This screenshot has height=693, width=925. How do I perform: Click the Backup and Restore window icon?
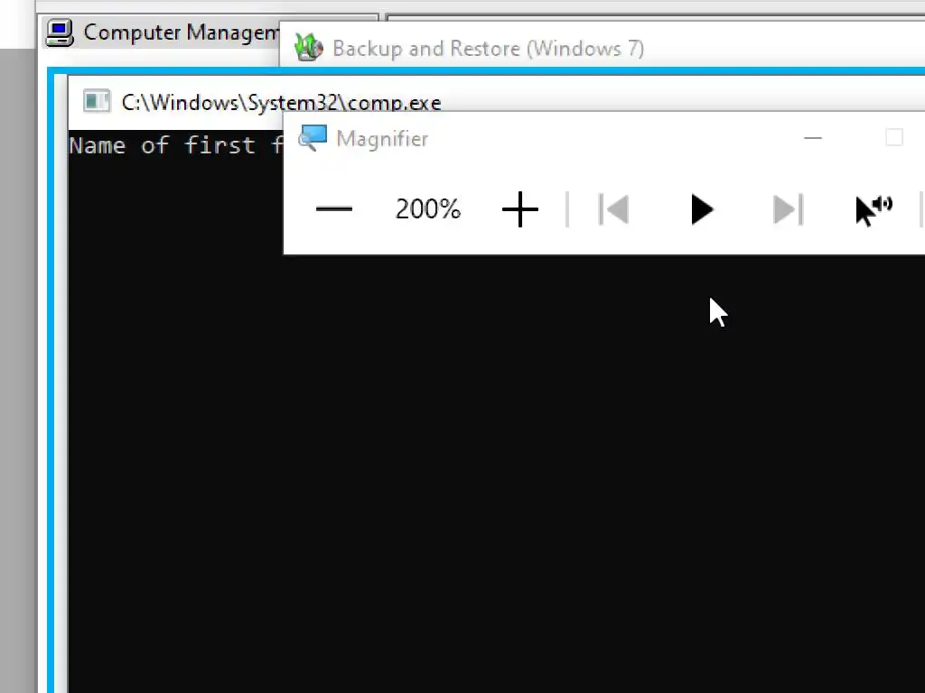click(x=309, y=48)
